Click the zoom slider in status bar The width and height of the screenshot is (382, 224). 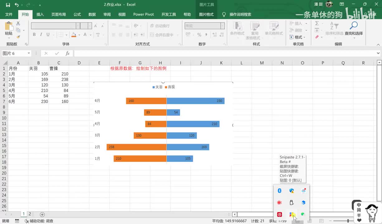pyautogui.click(x=348, y=221)
